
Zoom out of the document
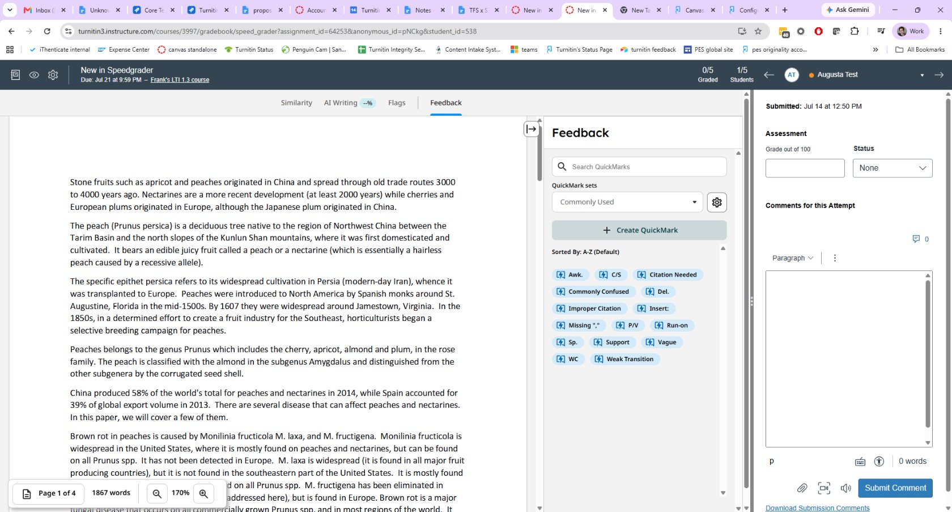157,494
